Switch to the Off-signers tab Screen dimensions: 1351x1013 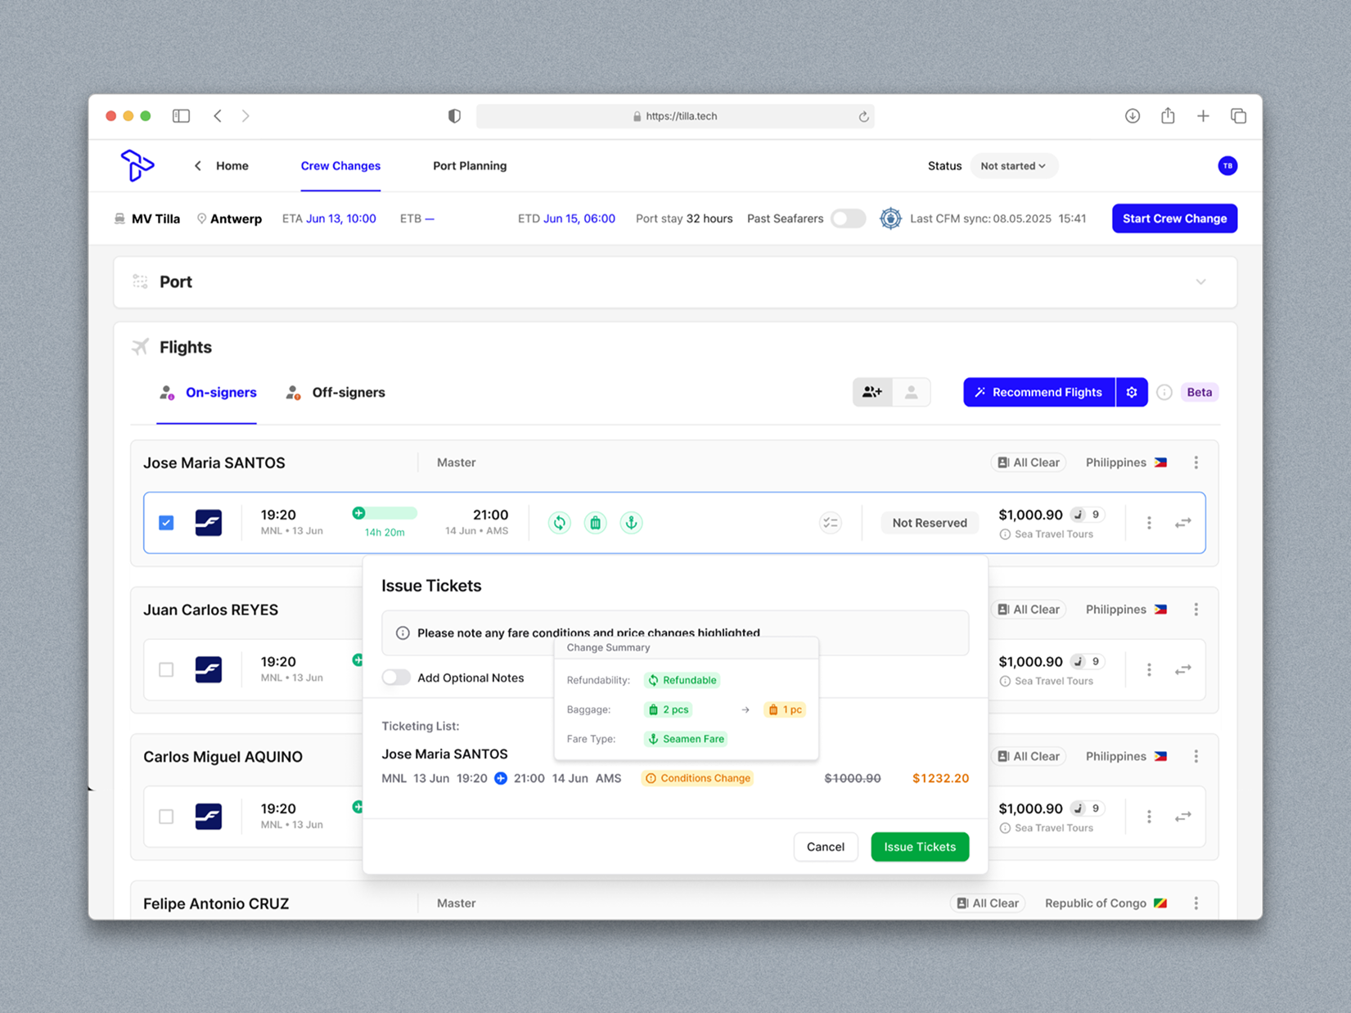click(348, 392)
